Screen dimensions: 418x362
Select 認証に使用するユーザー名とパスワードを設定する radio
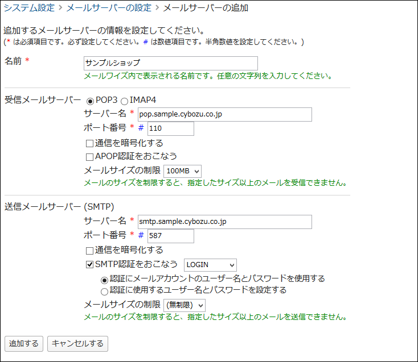tap(104, 291)
